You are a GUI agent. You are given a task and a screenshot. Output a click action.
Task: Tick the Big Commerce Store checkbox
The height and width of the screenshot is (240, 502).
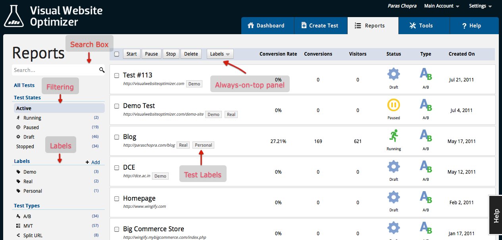click(117, 229)
